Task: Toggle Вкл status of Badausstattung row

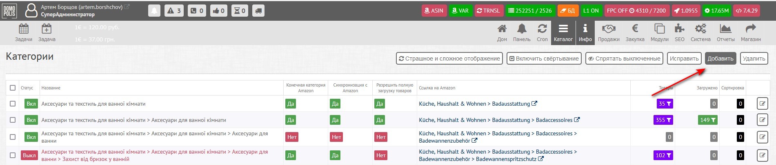Action: click(x=31, y=104)
